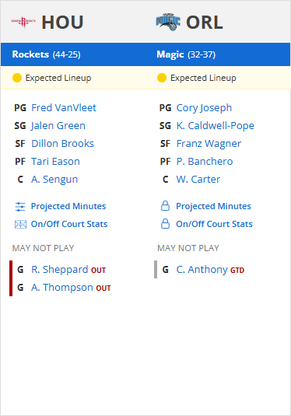The width and height of the screenshot is (291, 416).
Task: Click the Rockets (44-25) team header
Action: (x=46, y=54)
